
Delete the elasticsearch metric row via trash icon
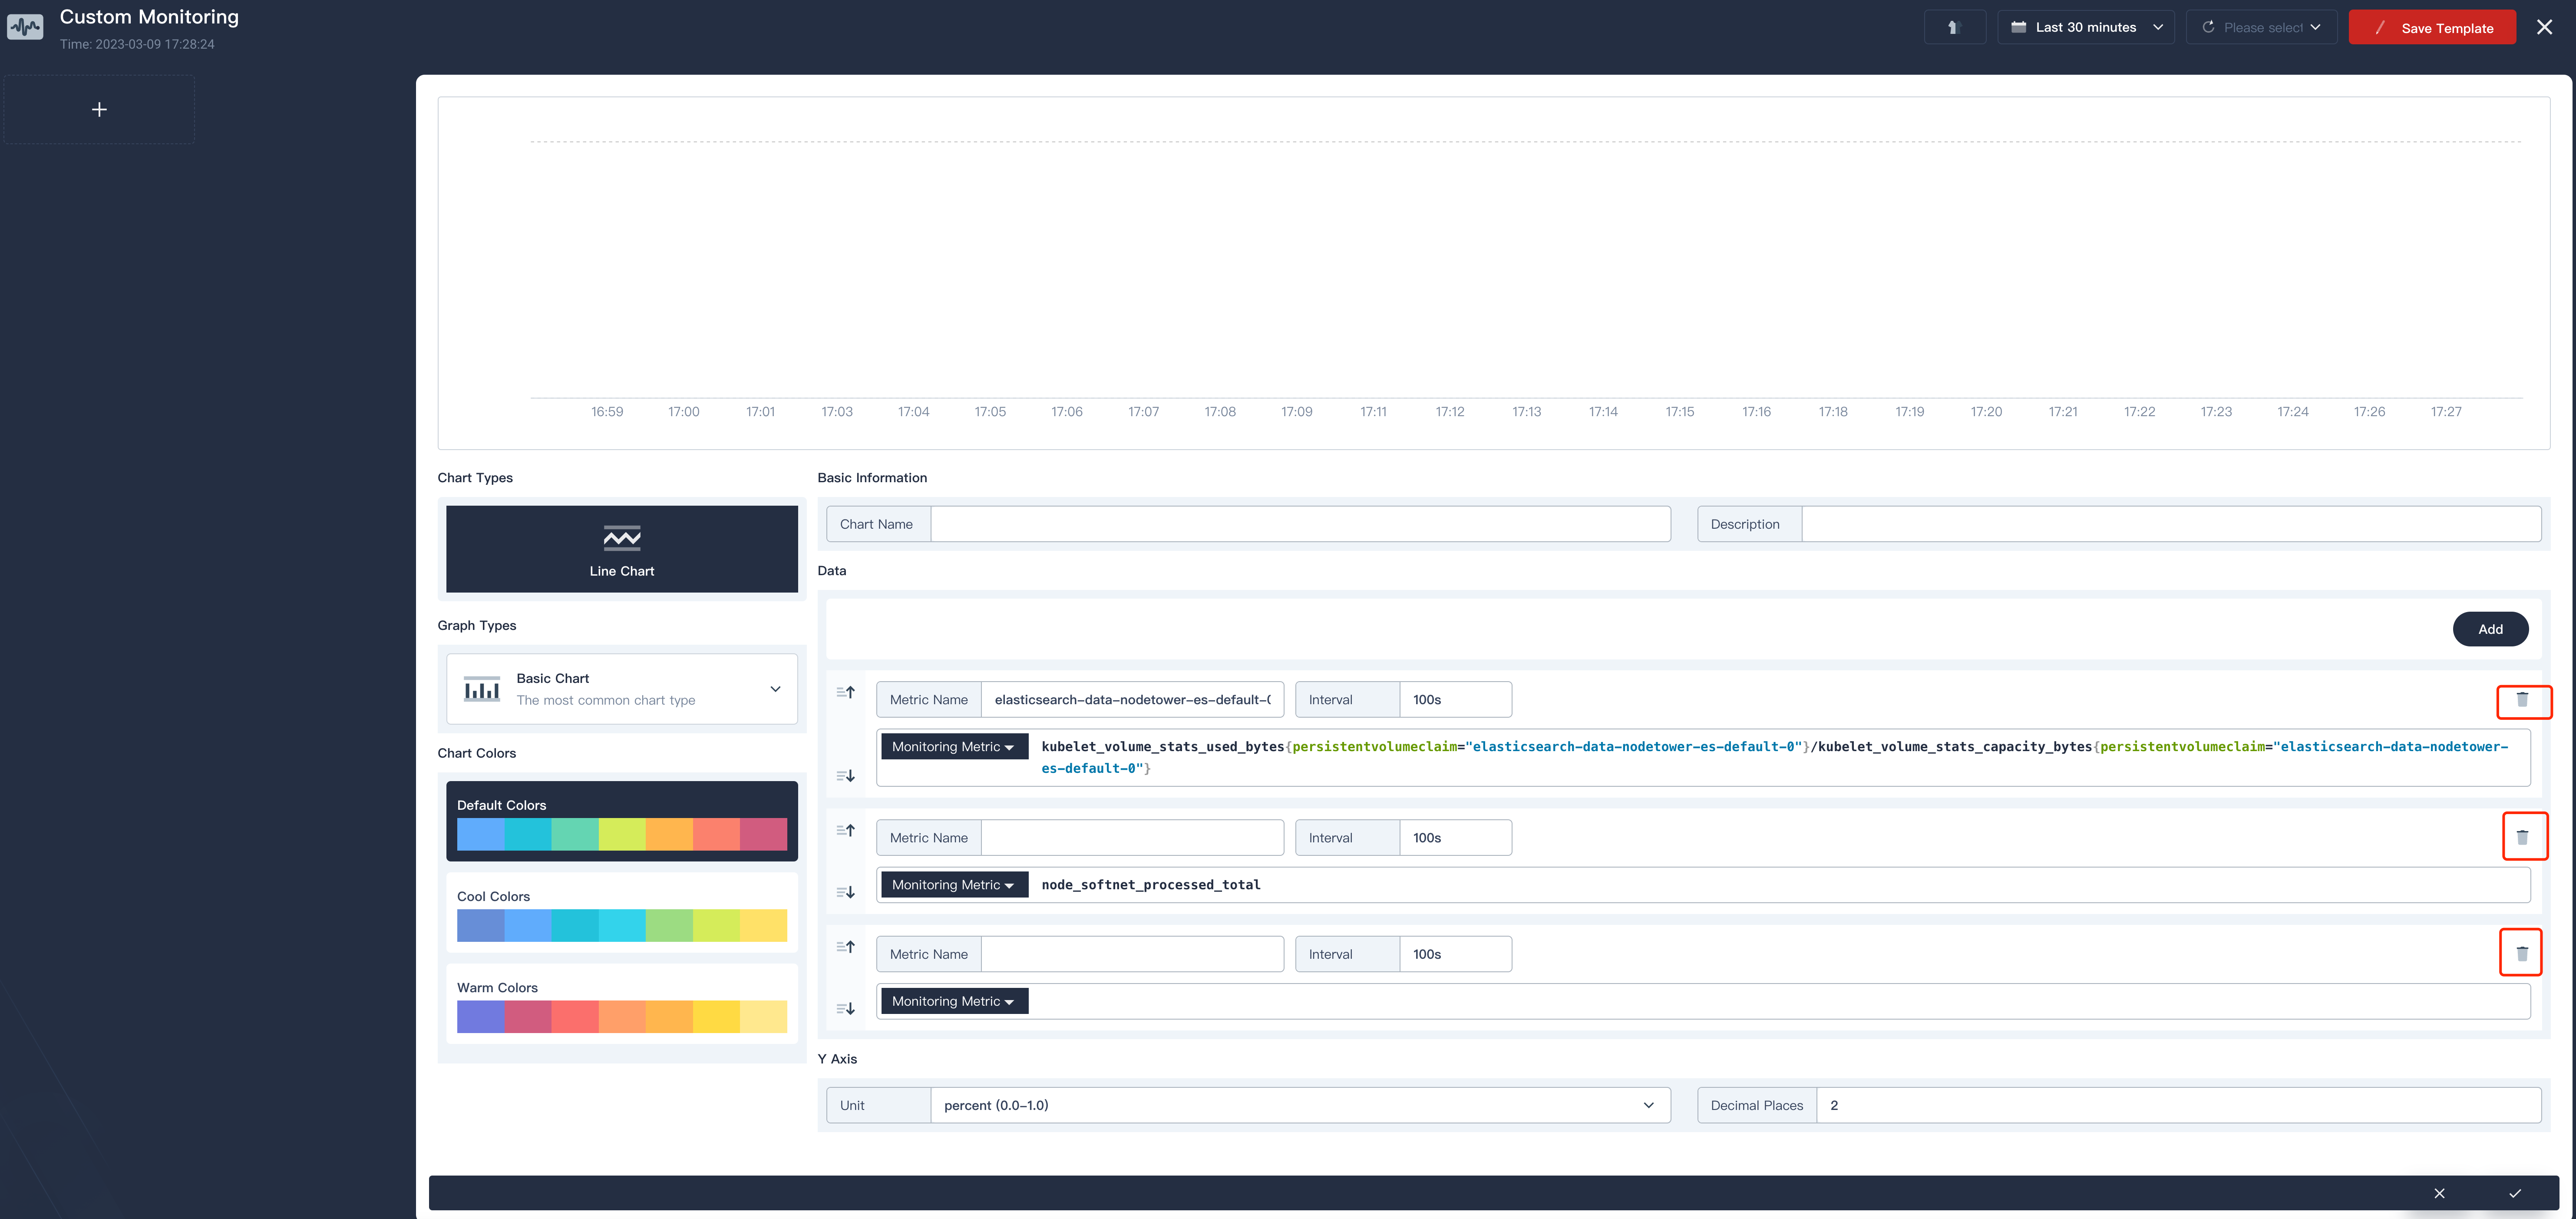2522,700
